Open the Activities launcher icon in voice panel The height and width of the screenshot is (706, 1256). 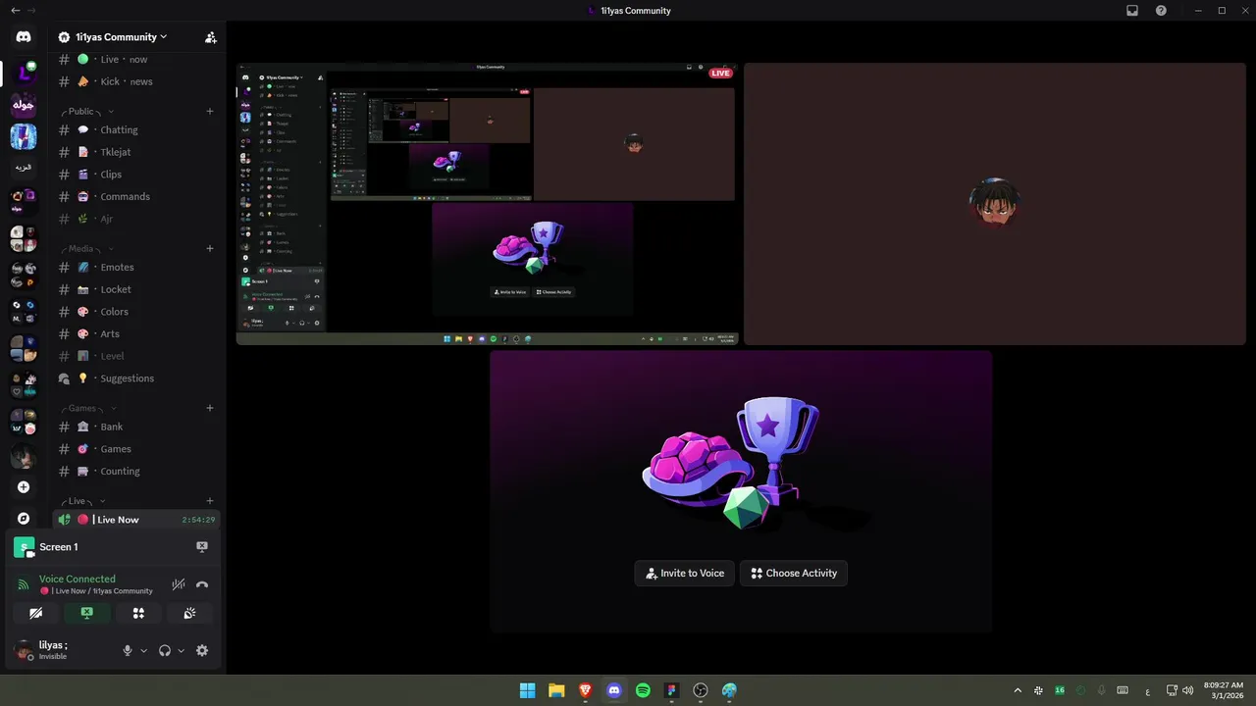[138, 613]
